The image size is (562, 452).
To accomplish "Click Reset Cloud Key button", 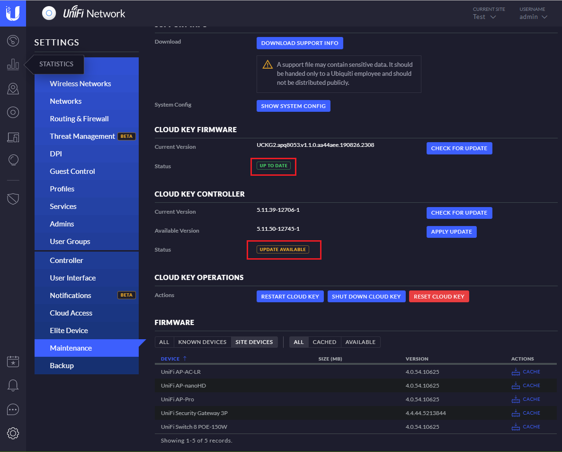I will point(439,297).
